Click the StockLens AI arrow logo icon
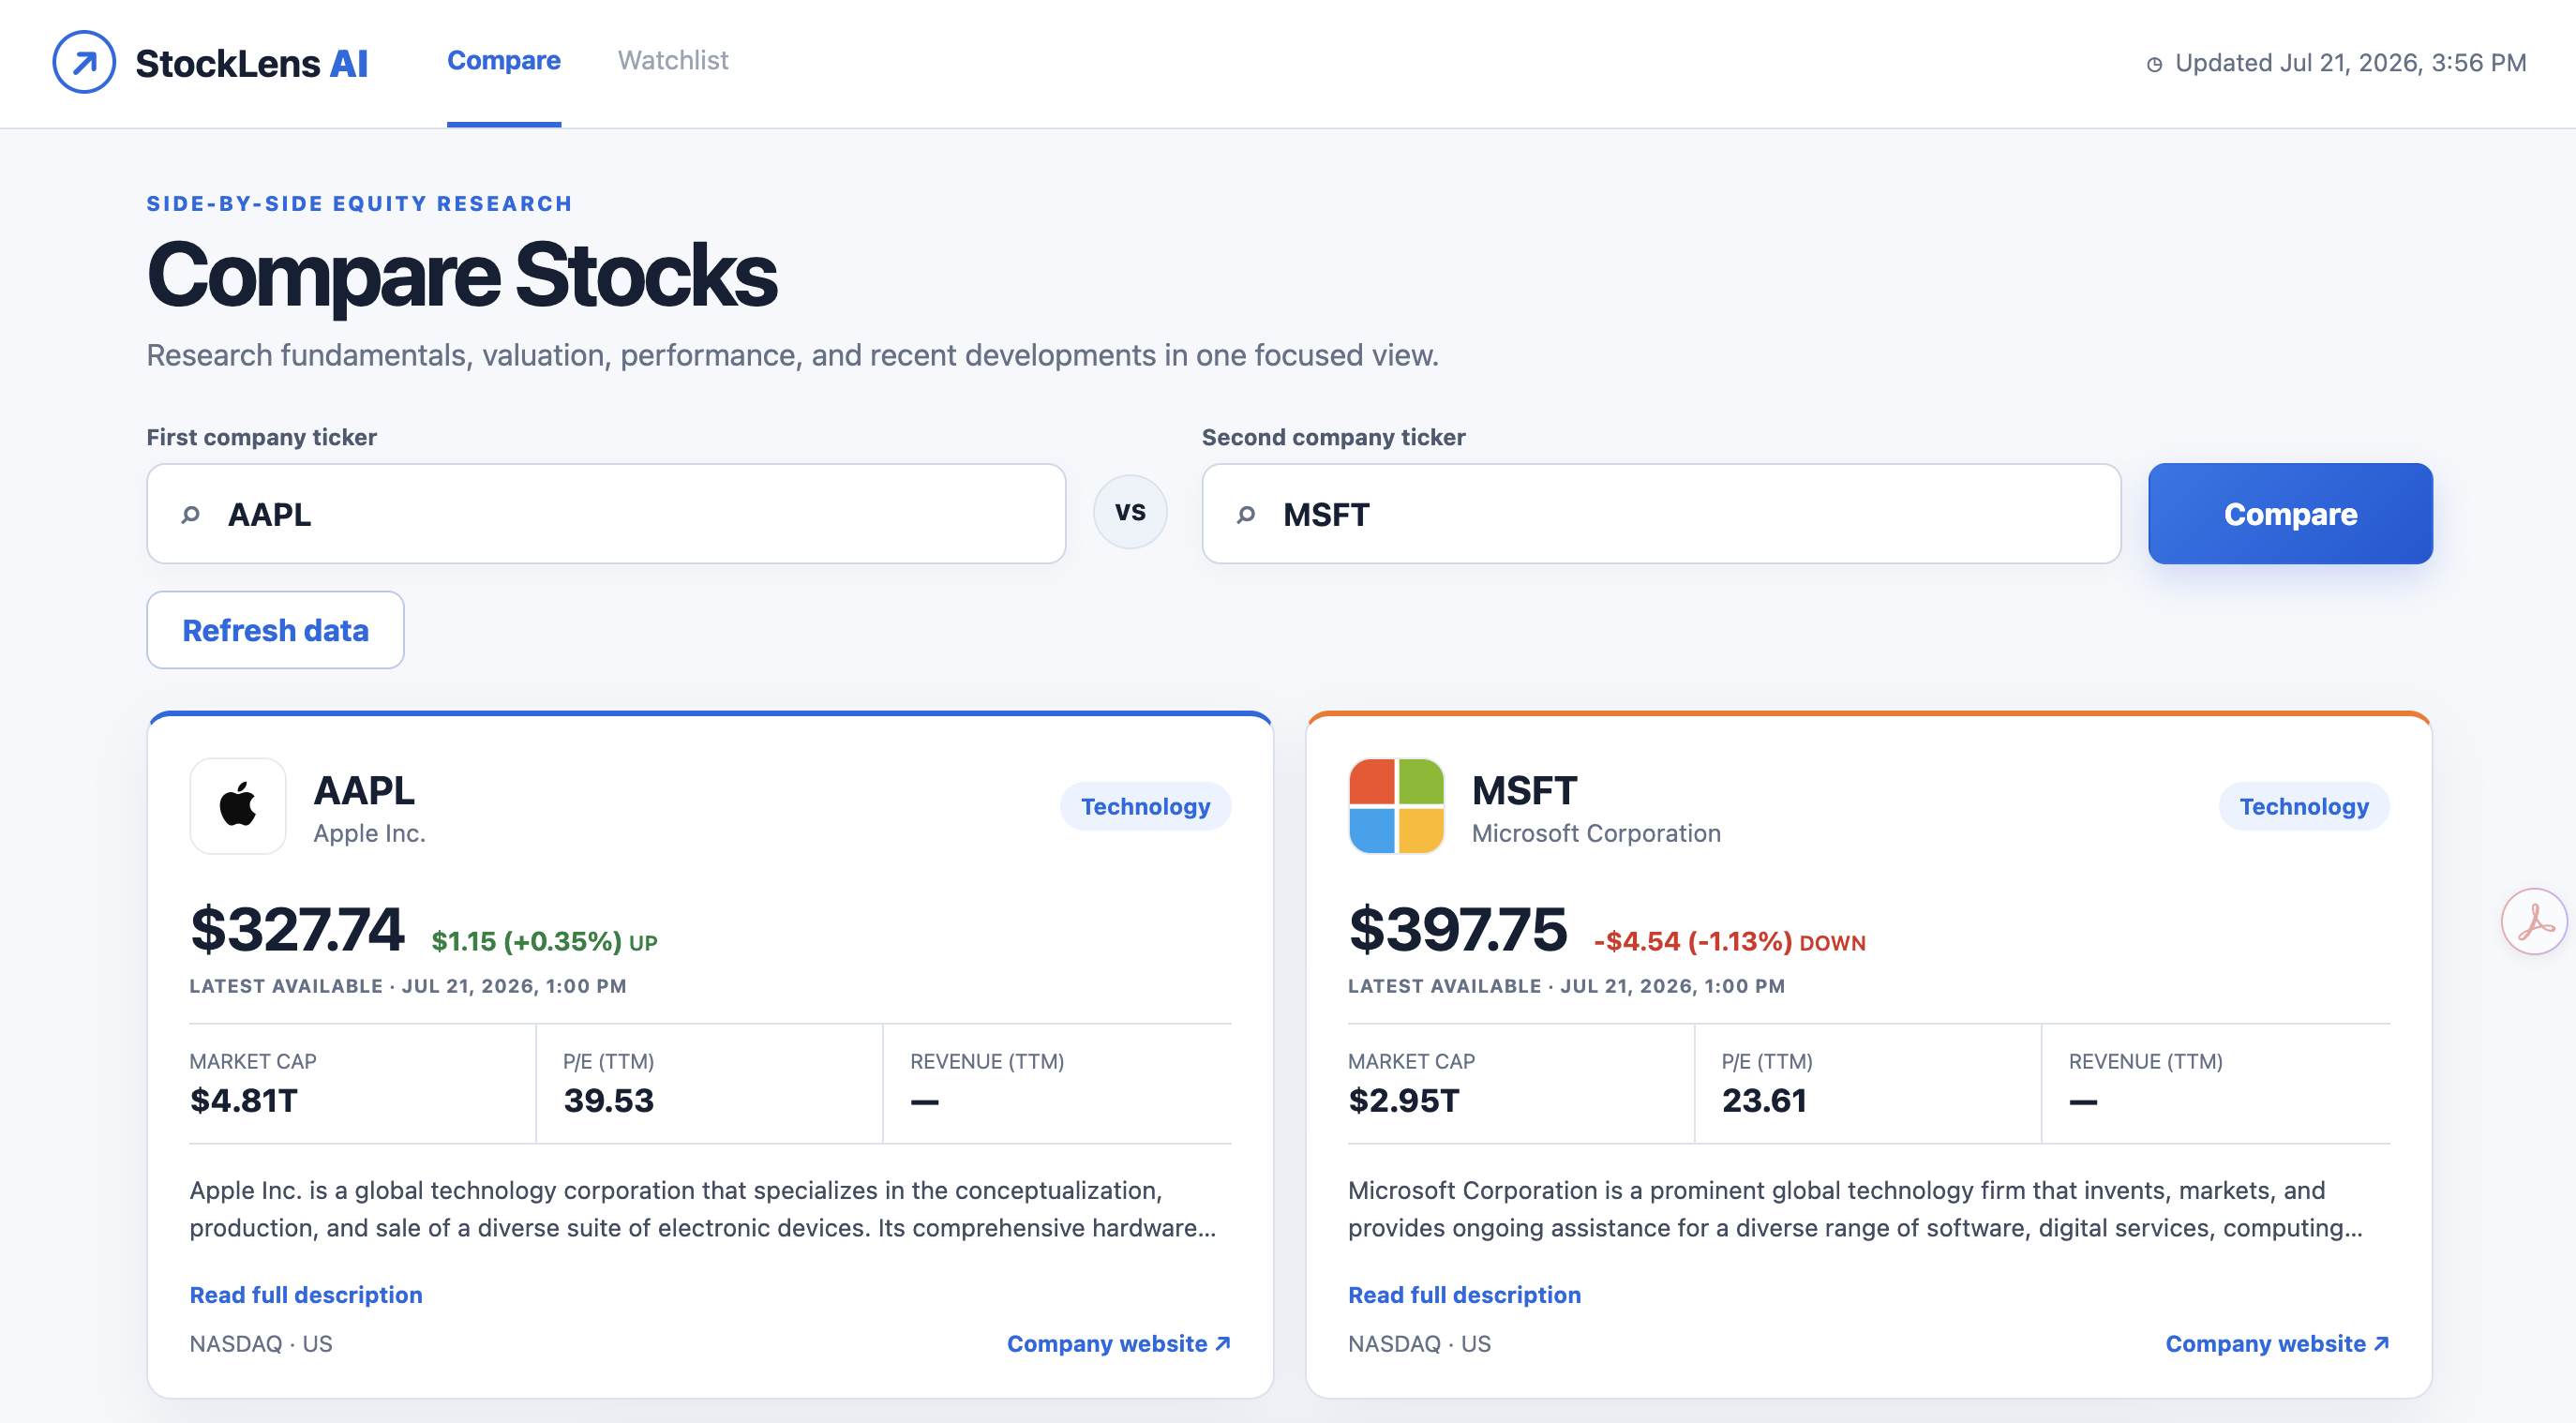This screenshot has height=1423, width=2576. click(84, 62)
